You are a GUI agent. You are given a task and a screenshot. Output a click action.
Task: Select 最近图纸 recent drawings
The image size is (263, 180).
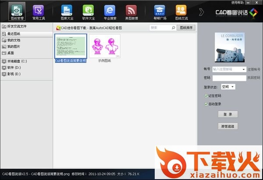tap(26, 34)
